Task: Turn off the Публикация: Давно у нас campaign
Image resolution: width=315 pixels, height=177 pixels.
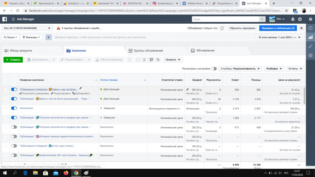Action: tap(14, 99)
